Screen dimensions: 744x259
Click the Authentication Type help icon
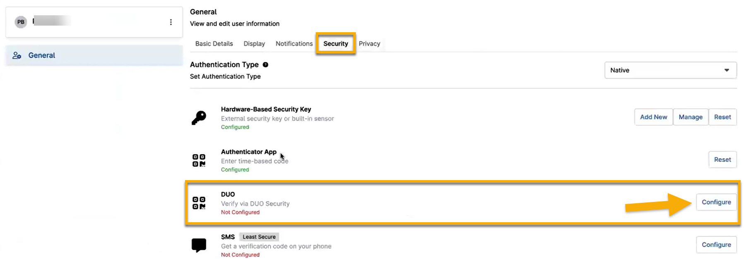click(266, 65)
